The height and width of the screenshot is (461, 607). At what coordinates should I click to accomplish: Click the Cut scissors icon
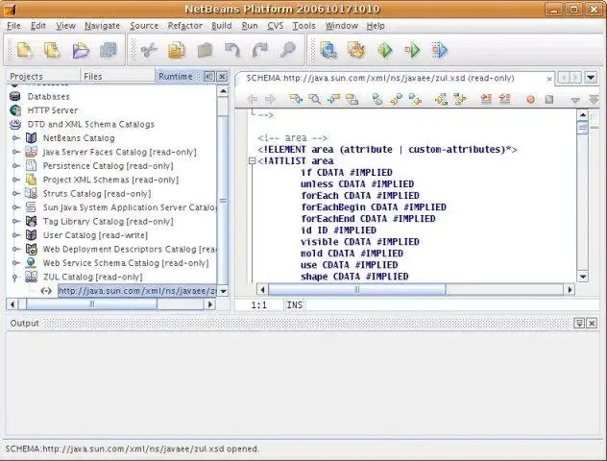coord(149,50)
